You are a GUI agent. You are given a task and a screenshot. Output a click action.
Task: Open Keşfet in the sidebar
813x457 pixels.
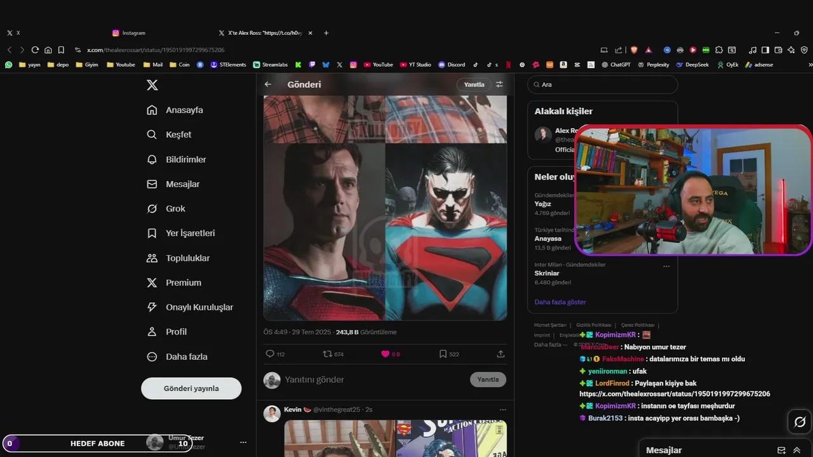click(x=169, y=135)
